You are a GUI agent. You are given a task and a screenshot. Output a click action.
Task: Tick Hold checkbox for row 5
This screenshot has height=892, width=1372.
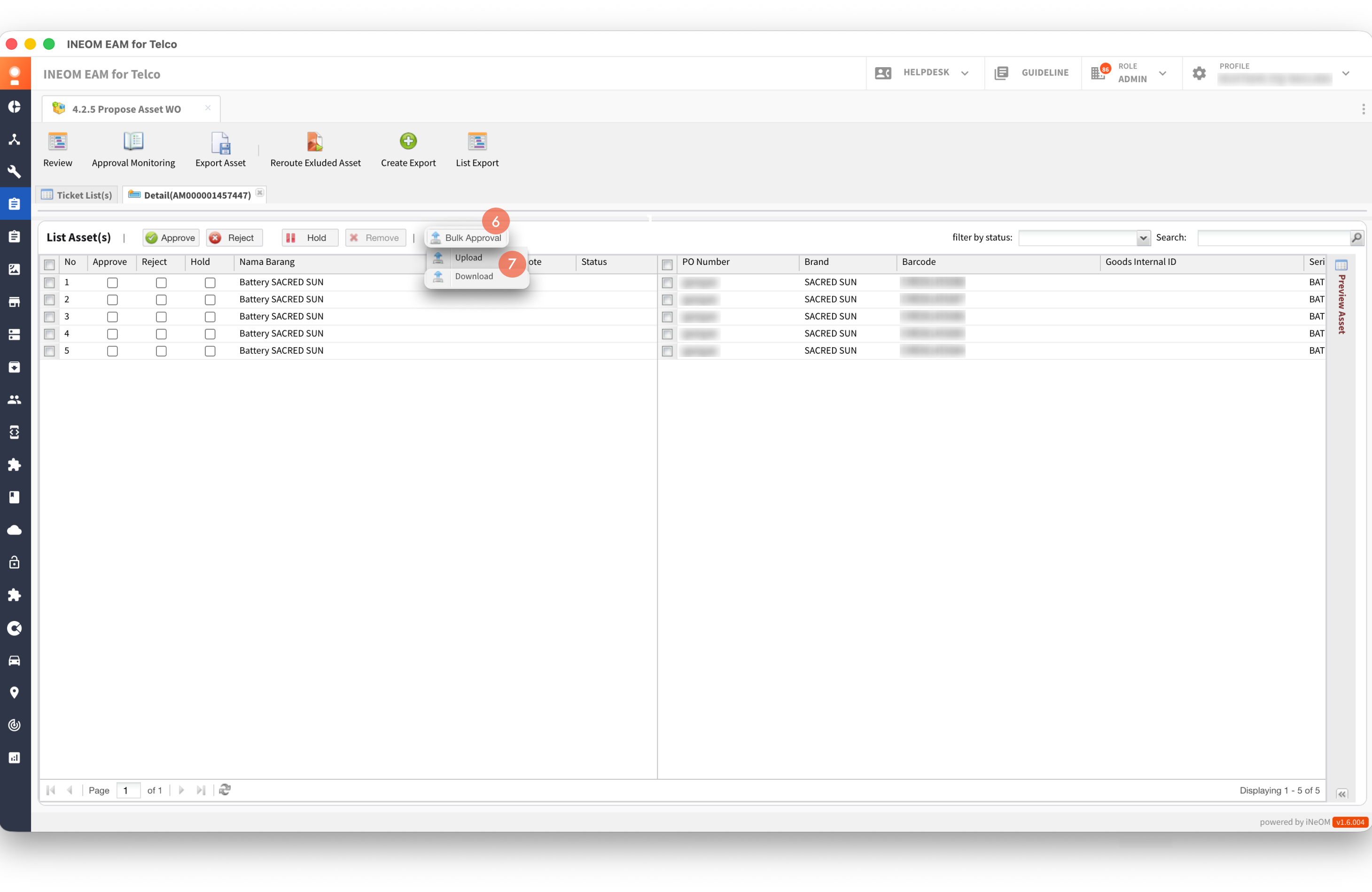(210, 351)
